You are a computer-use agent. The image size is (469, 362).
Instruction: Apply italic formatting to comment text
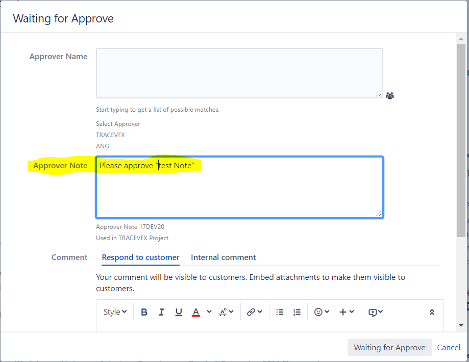coord(161,312)
